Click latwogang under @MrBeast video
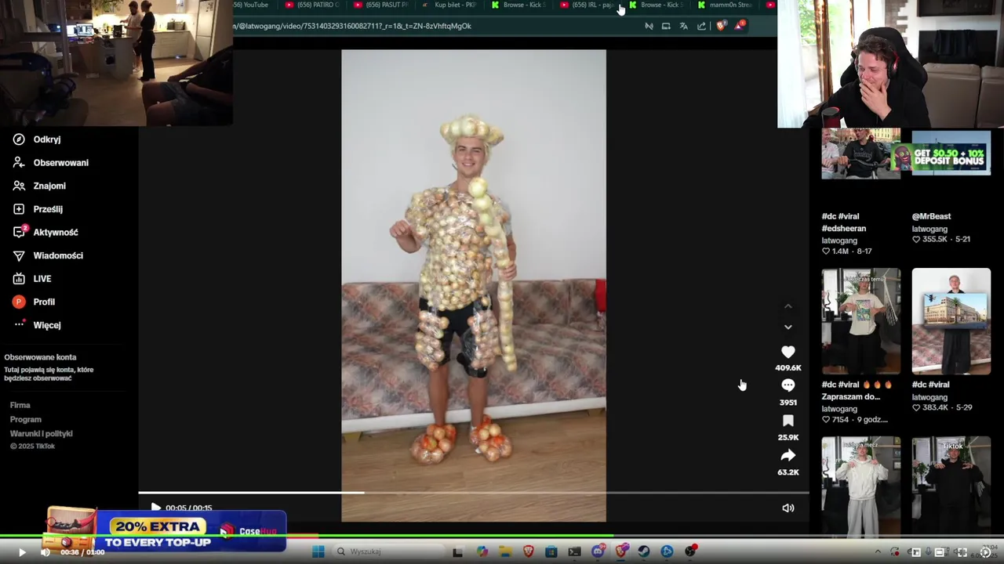Screen dimensions: 1004x564 (x=929, y=229)
